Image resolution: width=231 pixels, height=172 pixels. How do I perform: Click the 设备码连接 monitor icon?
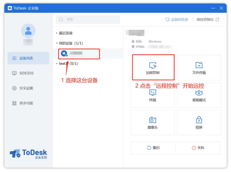(167, 20)
